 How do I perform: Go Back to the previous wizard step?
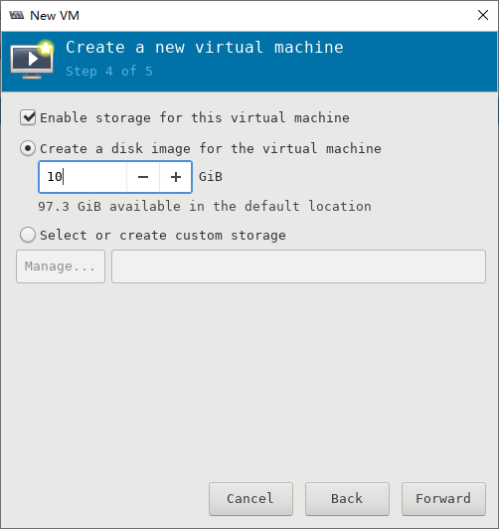[x=347, y=499]
